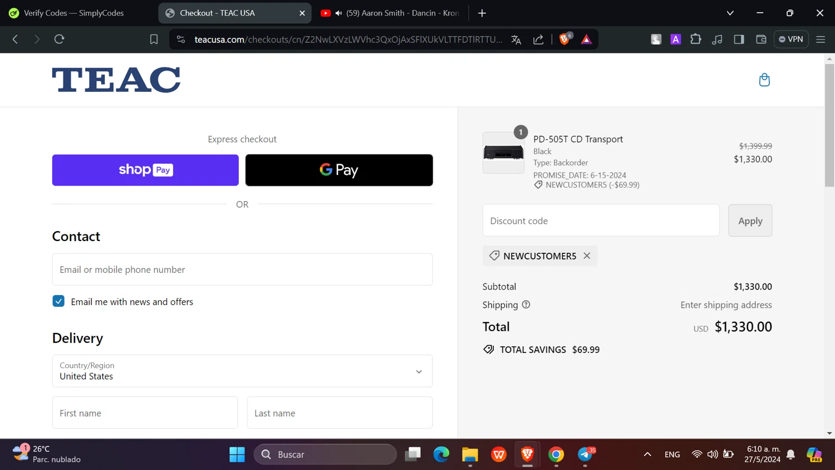Share this page icon
The width and height of the screenshot is (835, 470).
(x=538, y=39)
